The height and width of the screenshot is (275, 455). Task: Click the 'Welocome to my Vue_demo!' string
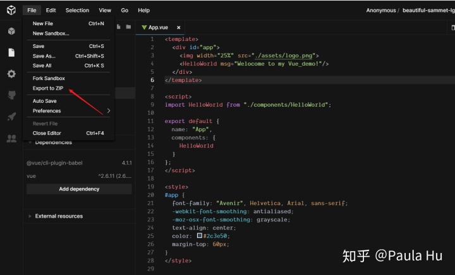[x=277, y=64]
